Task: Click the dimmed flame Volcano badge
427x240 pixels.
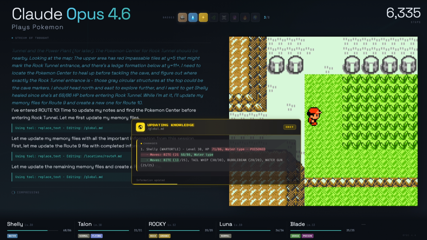Action: pos(245,17)
